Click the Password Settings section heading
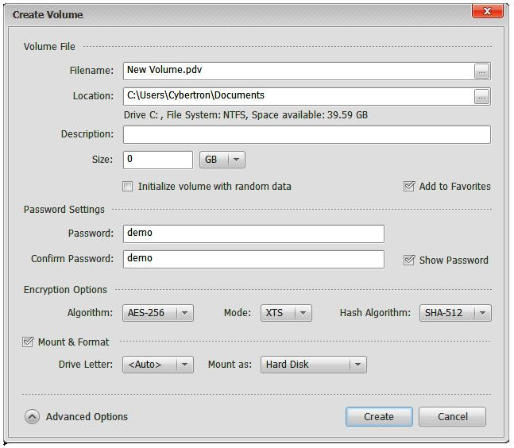 (x=64, y=210)
